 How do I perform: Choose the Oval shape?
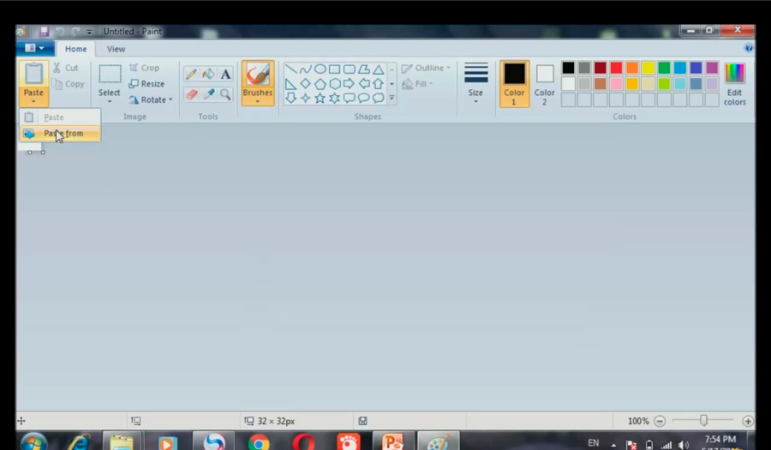click(320, 69)
